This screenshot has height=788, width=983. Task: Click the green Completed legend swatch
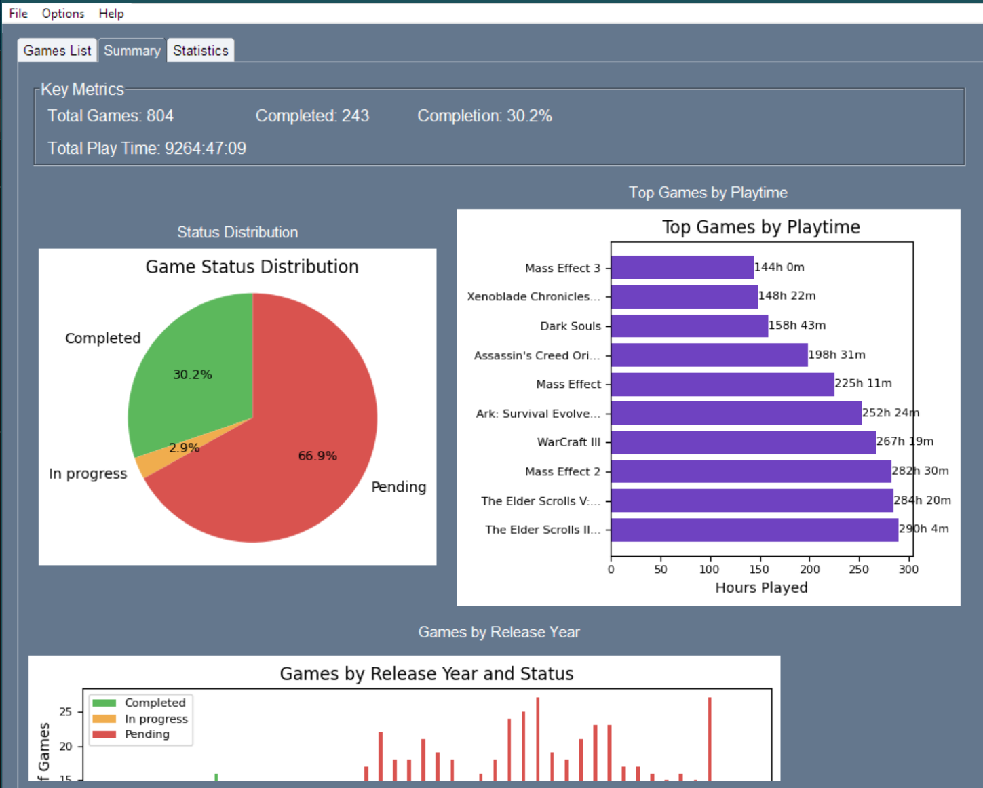click(104, 703)
